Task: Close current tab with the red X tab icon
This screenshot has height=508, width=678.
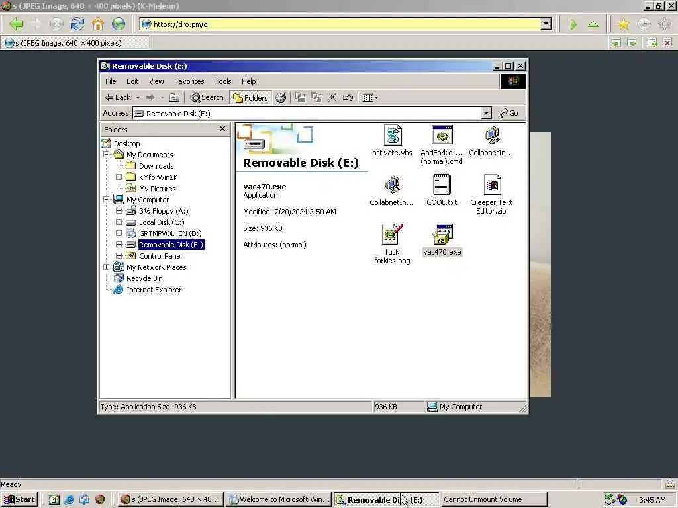Action: click(667, 42)
